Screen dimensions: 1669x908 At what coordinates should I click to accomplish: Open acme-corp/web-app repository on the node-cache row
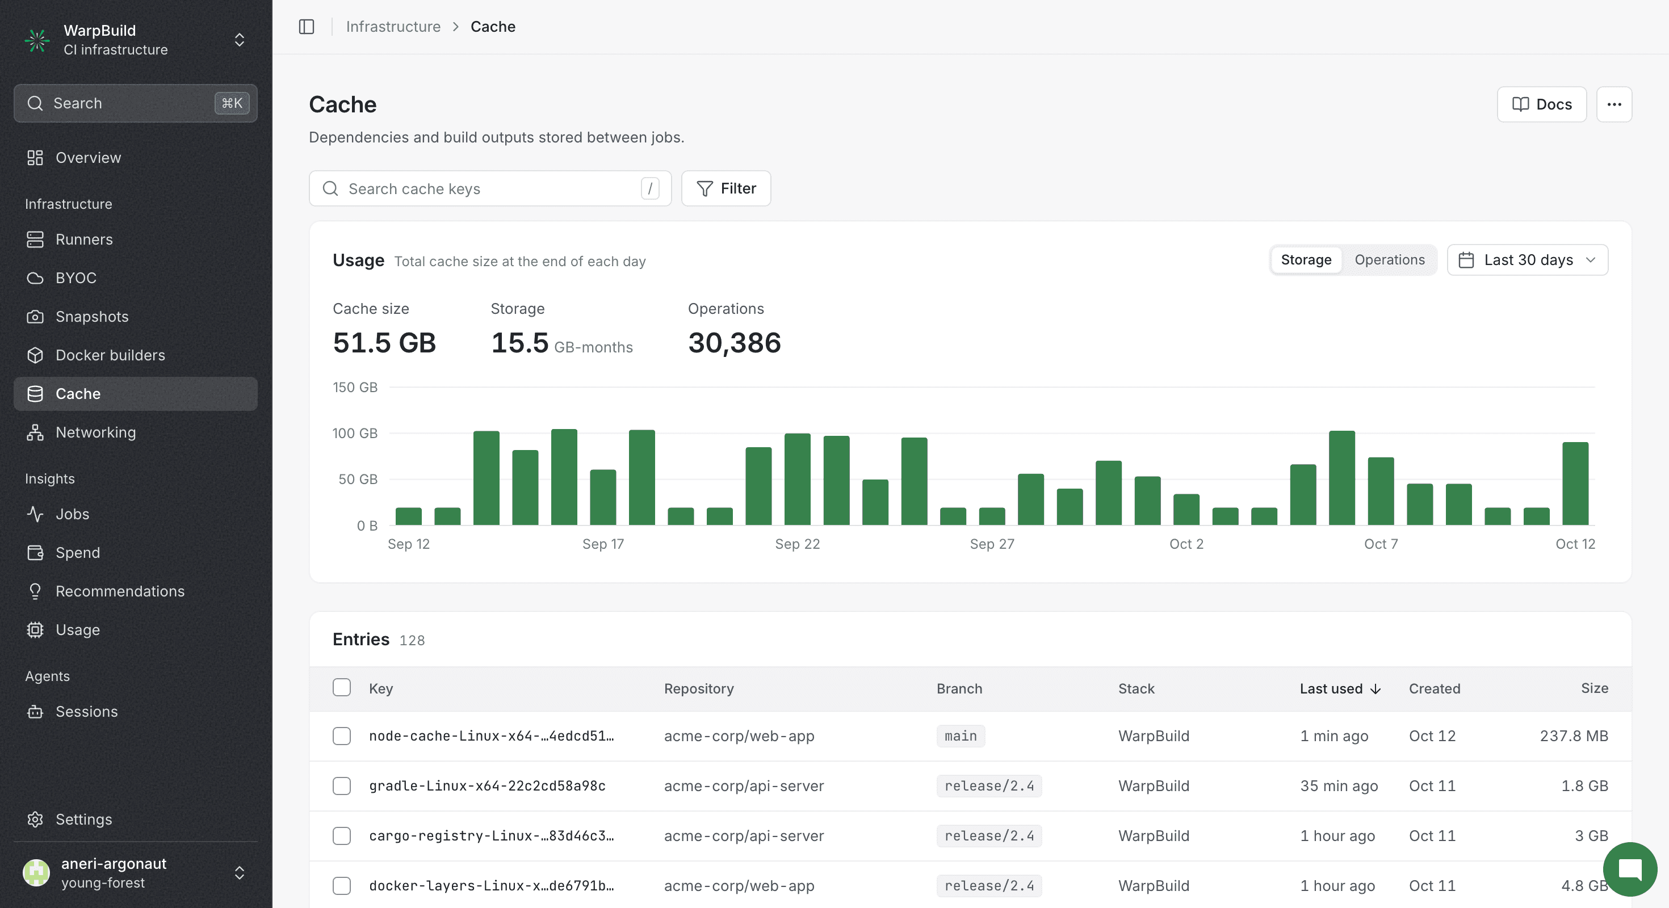pyautogui.click(x=739, y=735)
